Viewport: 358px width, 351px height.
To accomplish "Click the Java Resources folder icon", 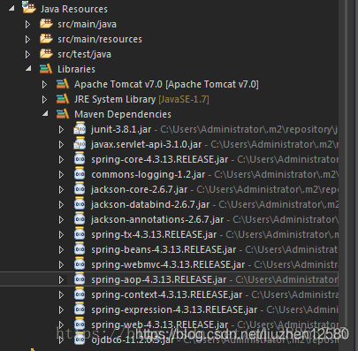I will (x=29, y=7).
